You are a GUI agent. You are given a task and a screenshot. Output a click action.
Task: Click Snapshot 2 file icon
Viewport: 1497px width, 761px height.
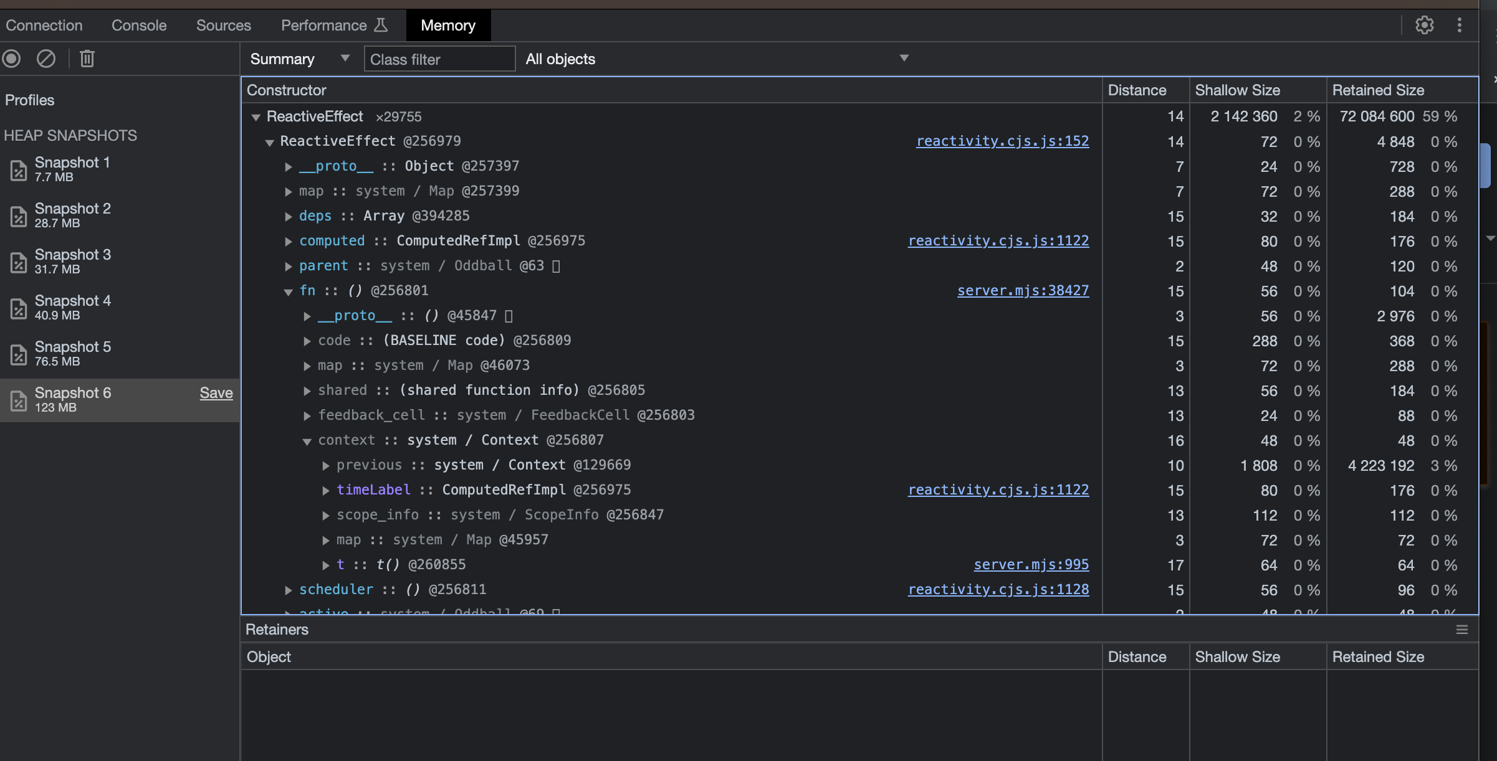[x=19, y=215]
